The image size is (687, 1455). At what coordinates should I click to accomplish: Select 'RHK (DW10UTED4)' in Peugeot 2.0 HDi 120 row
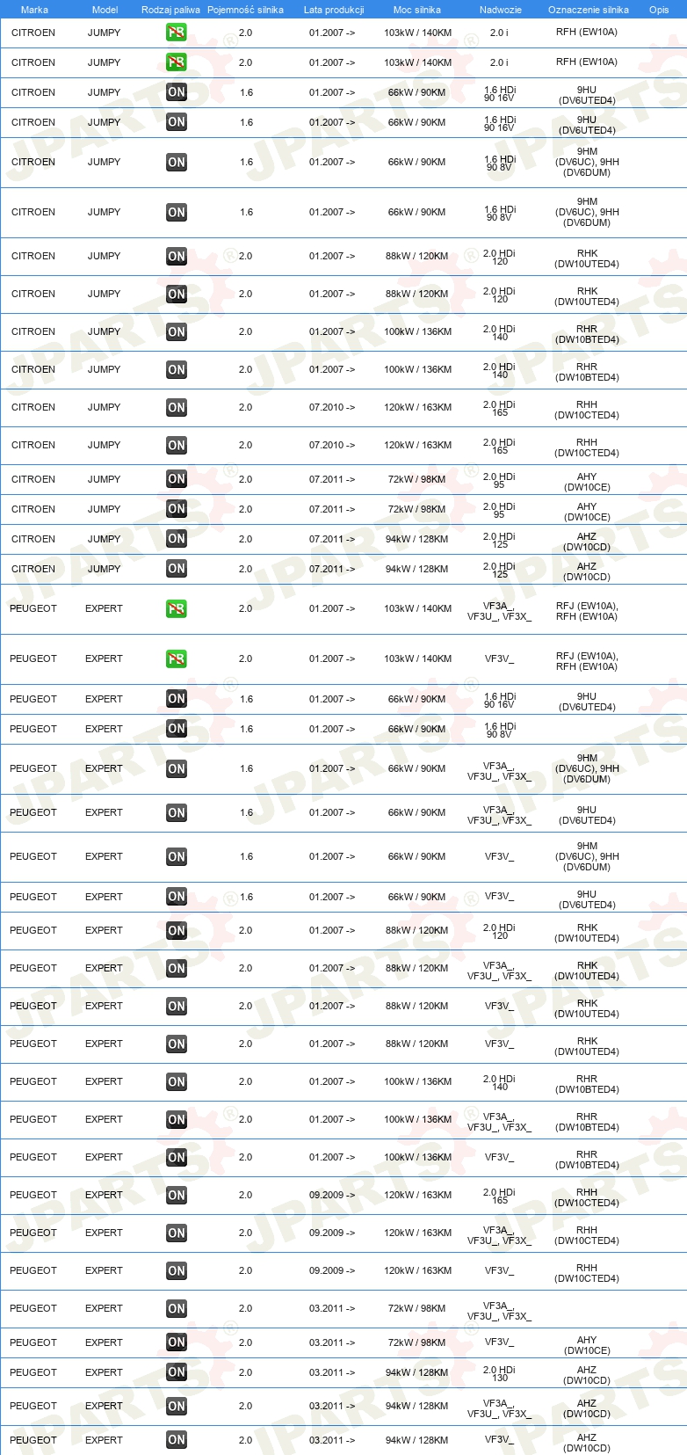(x=587, y=933)
